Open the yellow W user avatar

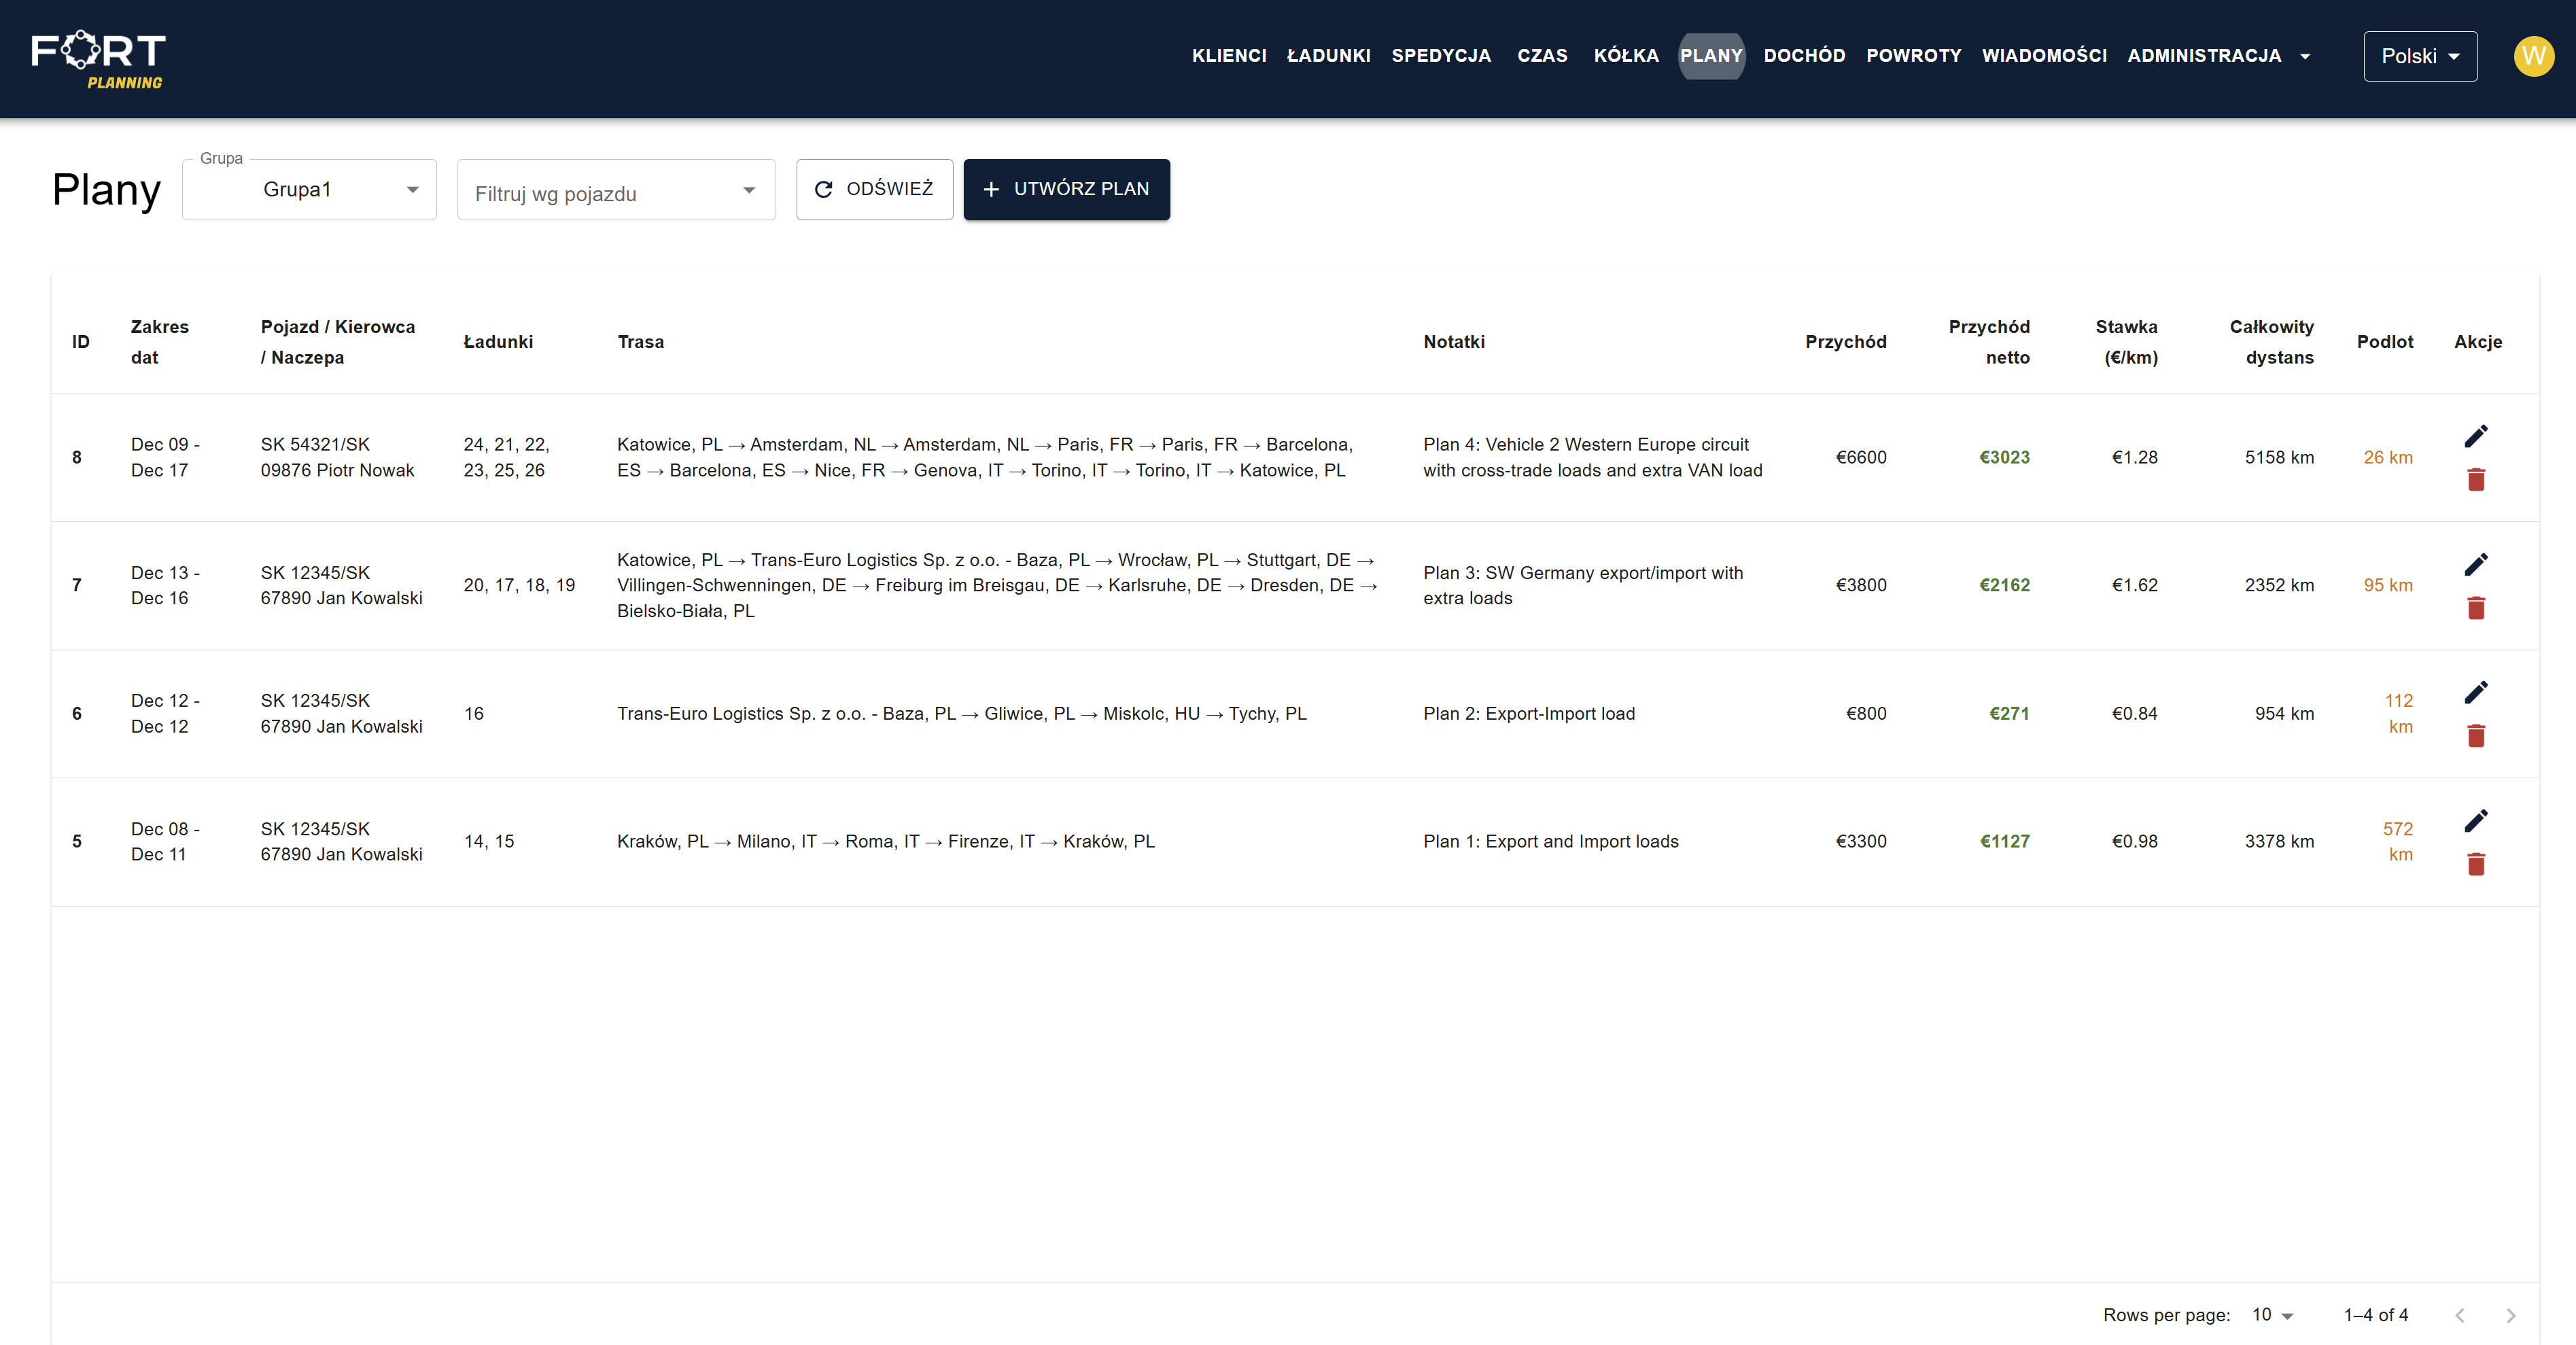2533,56
